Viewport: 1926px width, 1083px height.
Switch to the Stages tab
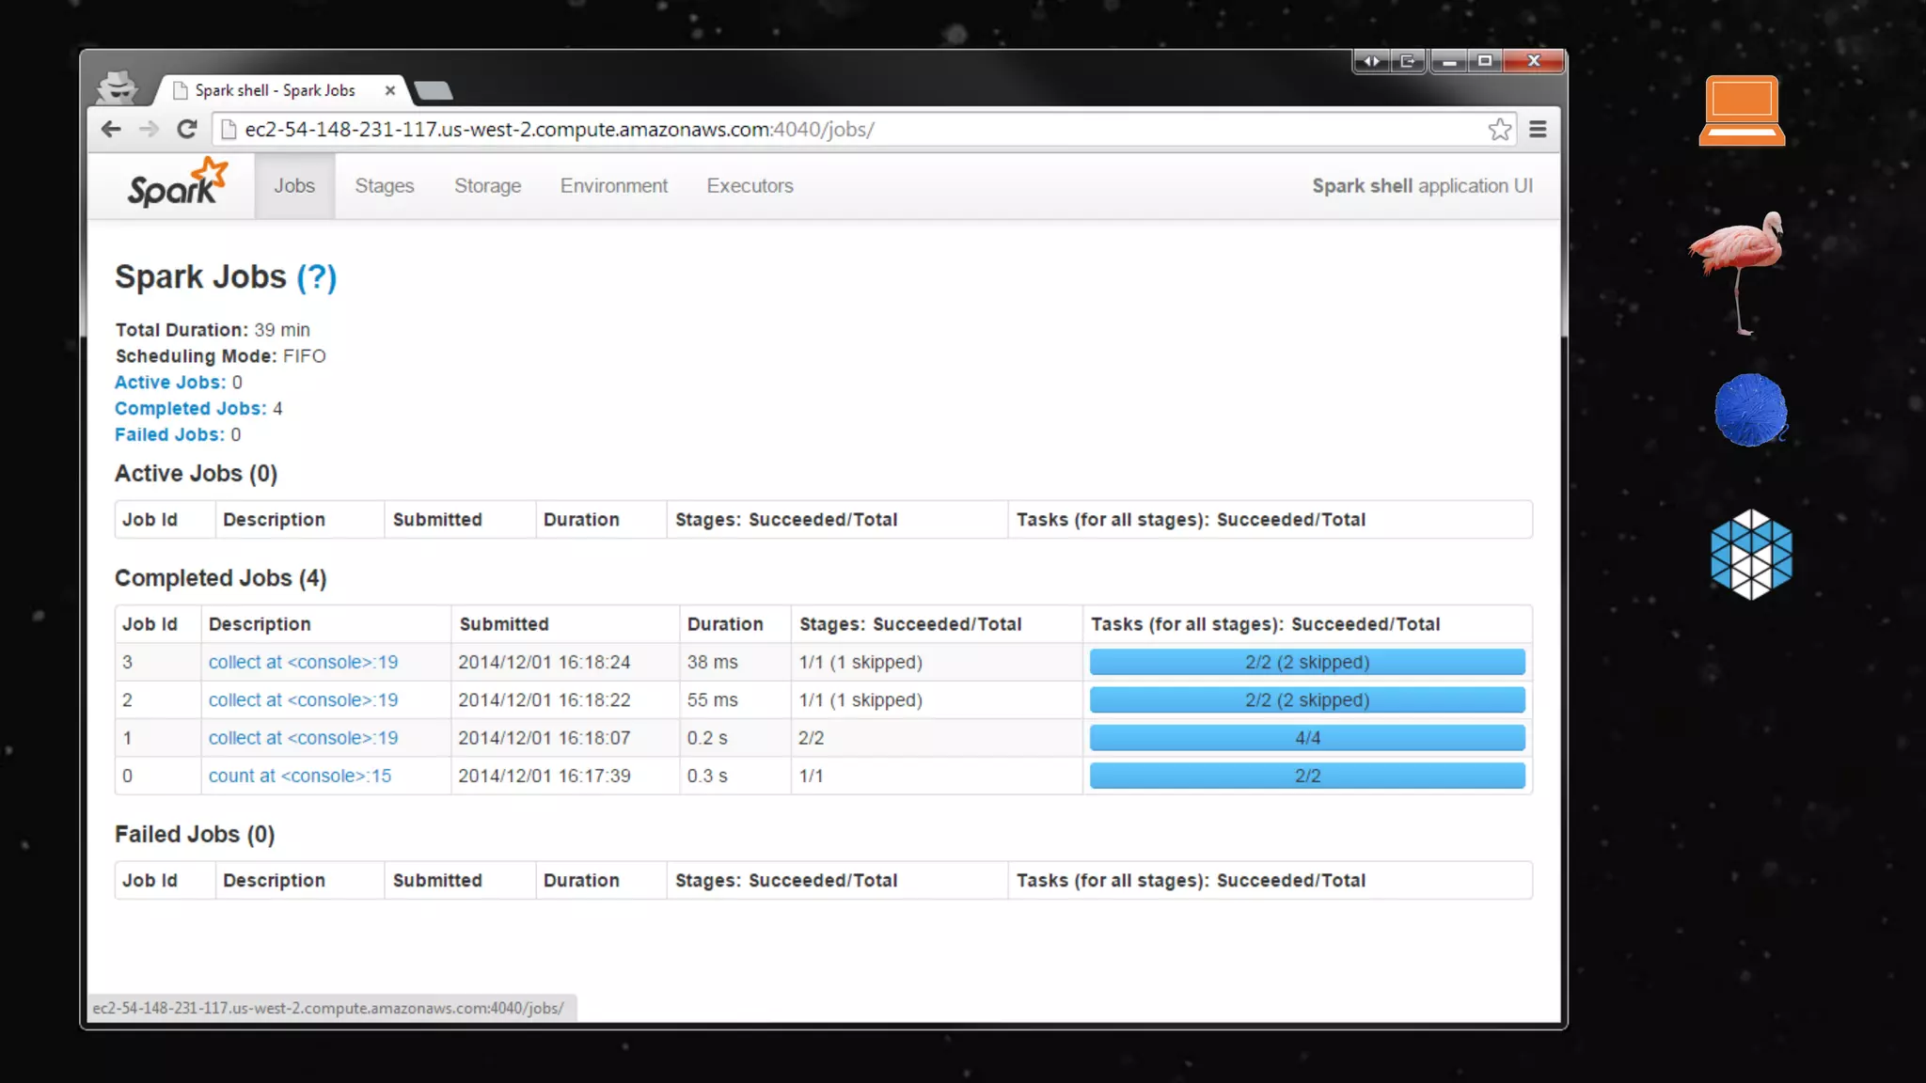tap(384, 186)
